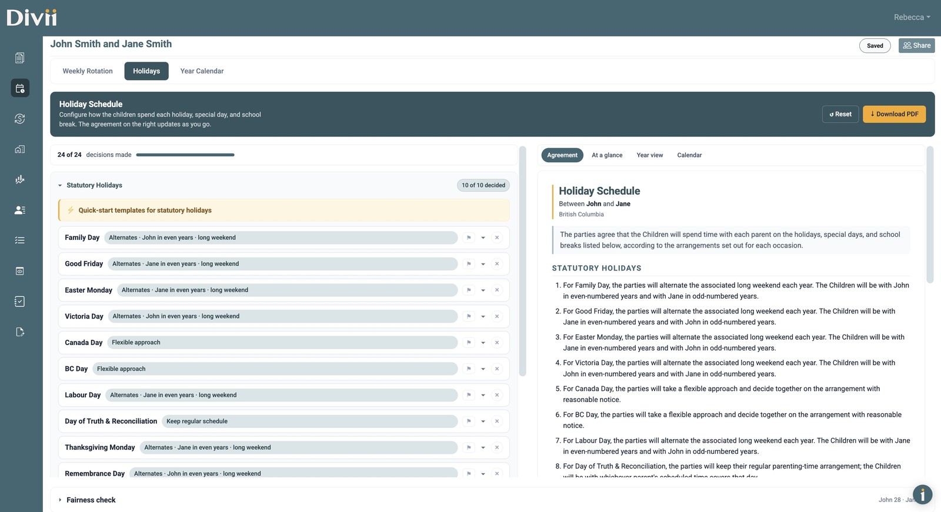Open the Rebecca user menu

pyautogui.click(x=912, y=17)
